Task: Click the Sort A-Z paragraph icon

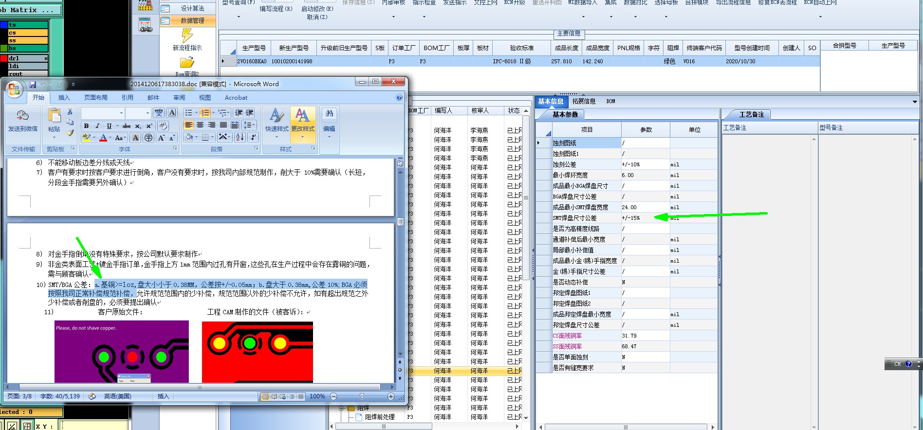Action: point(240,138)
